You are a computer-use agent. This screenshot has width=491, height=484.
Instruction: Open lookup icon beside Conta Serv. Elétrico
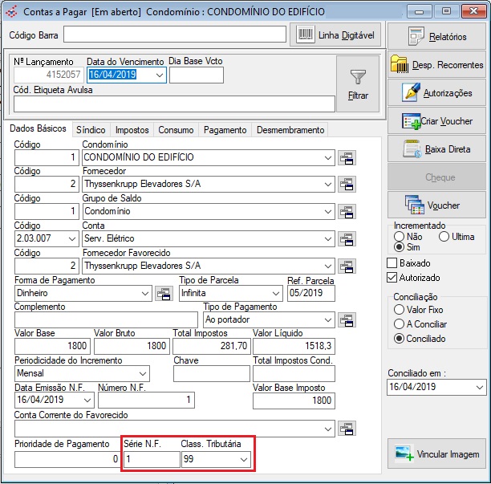[x=347, y=238]
